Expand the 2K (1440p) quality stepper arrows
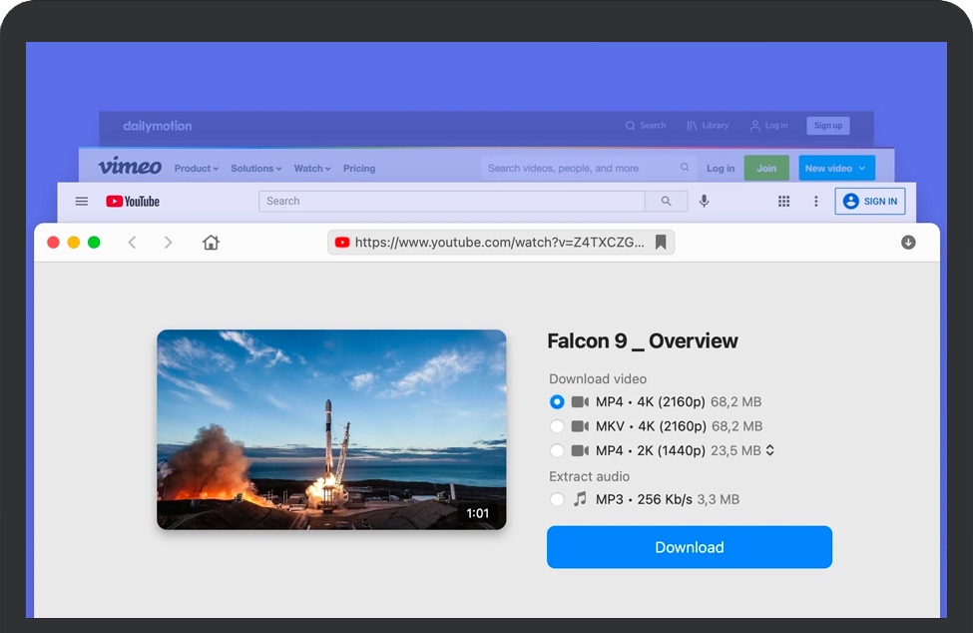Screen dimensions: 973x633 pos(769,450)
